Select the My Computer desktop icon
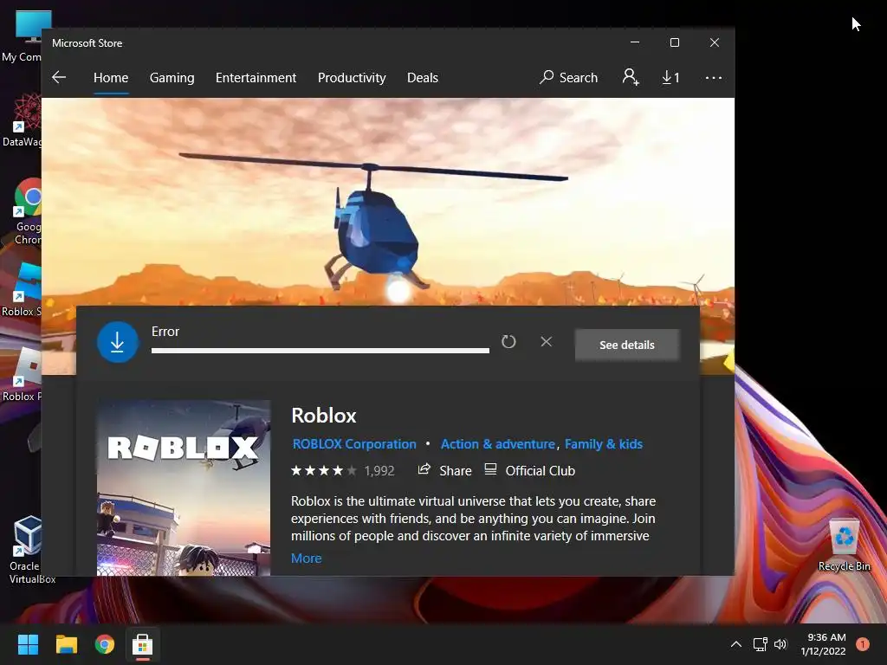Screen dimensions: 887x665 tap(23, 36)
